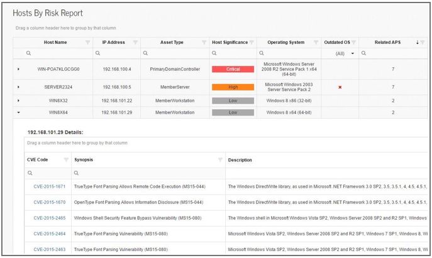The height and width of the screenshot is (258, 432).
Task: Sort by the Asset Type column header
Action: (172, 42)
